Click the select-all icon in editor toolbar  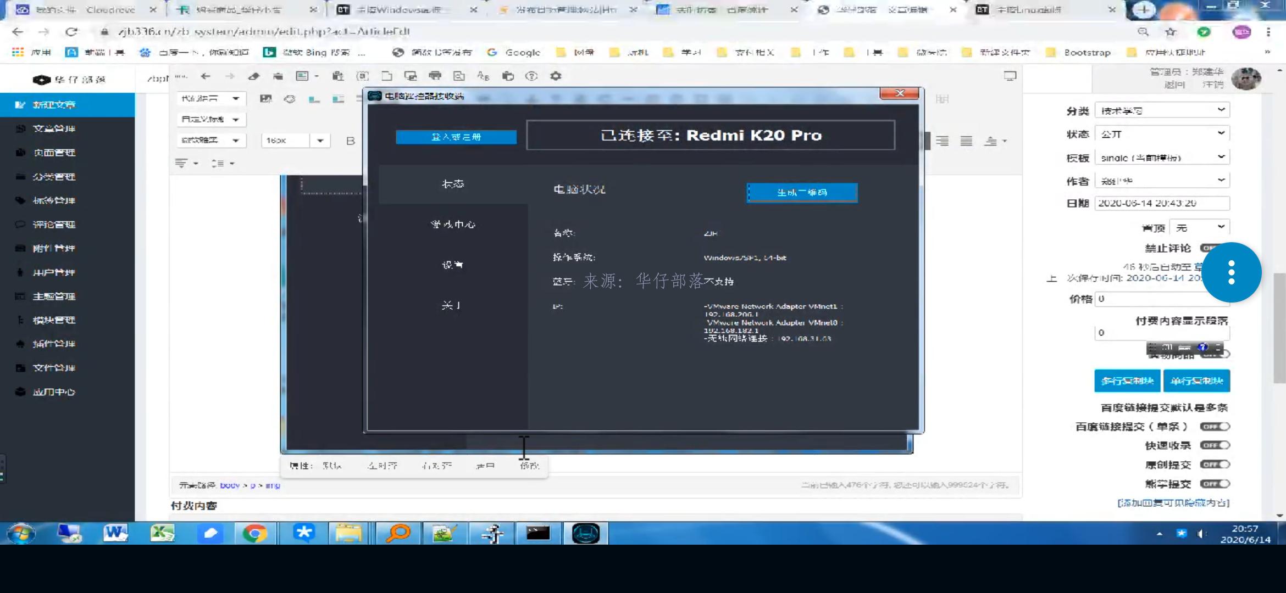(x=362, y=76)
